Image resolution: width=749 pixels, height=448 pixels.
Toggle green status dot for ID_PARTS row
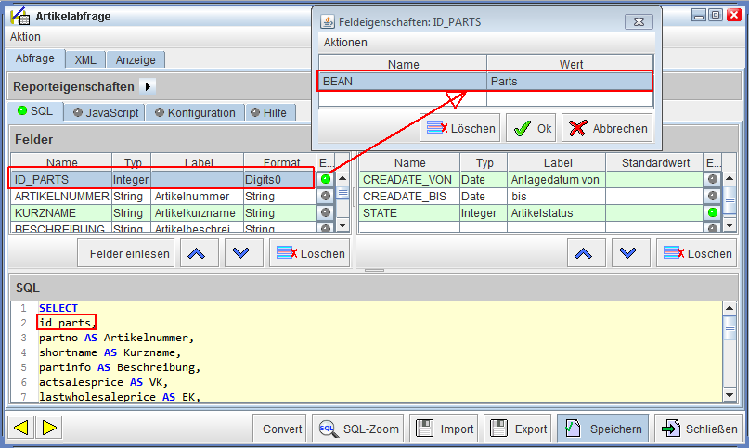[325, 179]
